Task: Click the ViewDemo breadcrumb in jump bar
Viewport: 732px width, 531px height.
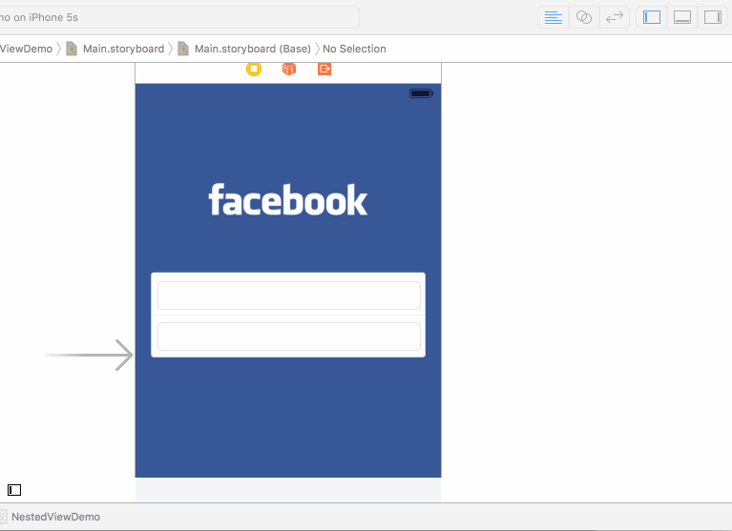Action: tap(26, 49)
